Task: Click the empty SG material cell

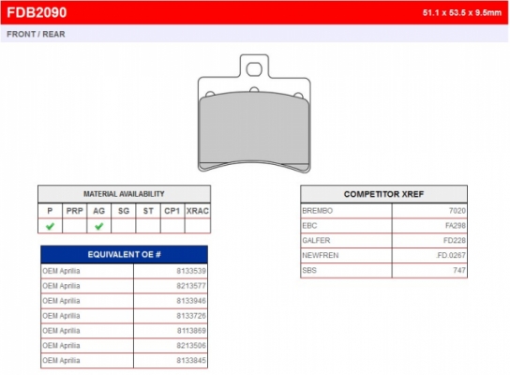Action: (x=124, y=226)
